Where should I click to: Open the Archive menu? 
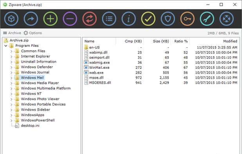pos(12,33)
